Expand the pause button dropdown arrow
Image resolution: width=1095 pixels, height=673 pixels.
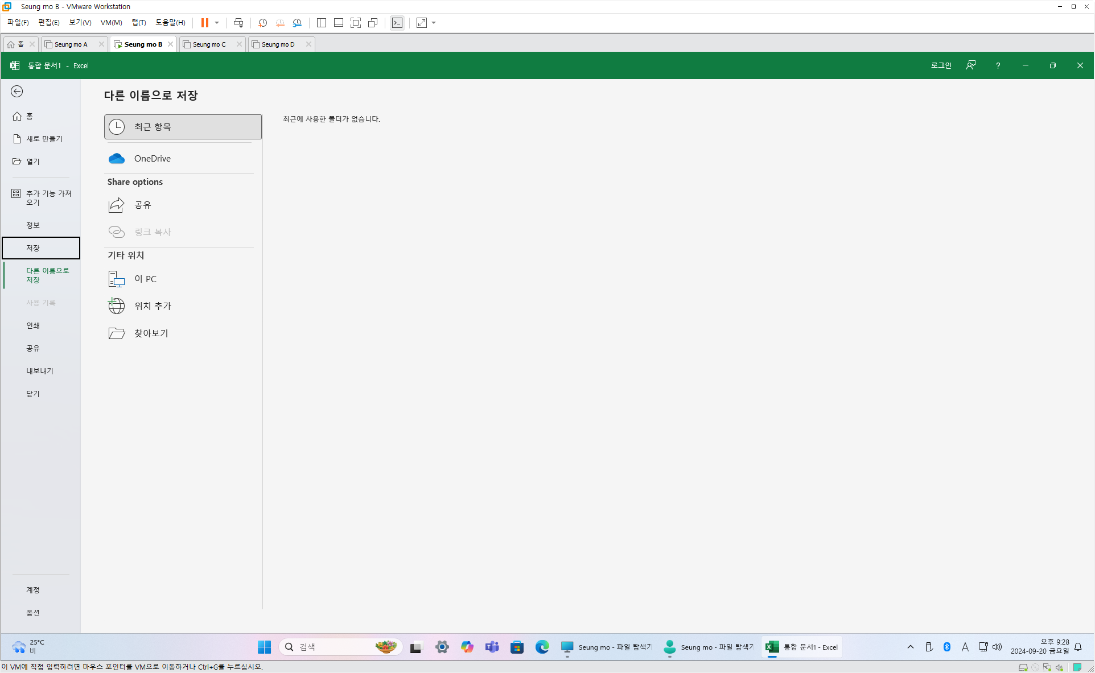217,23
